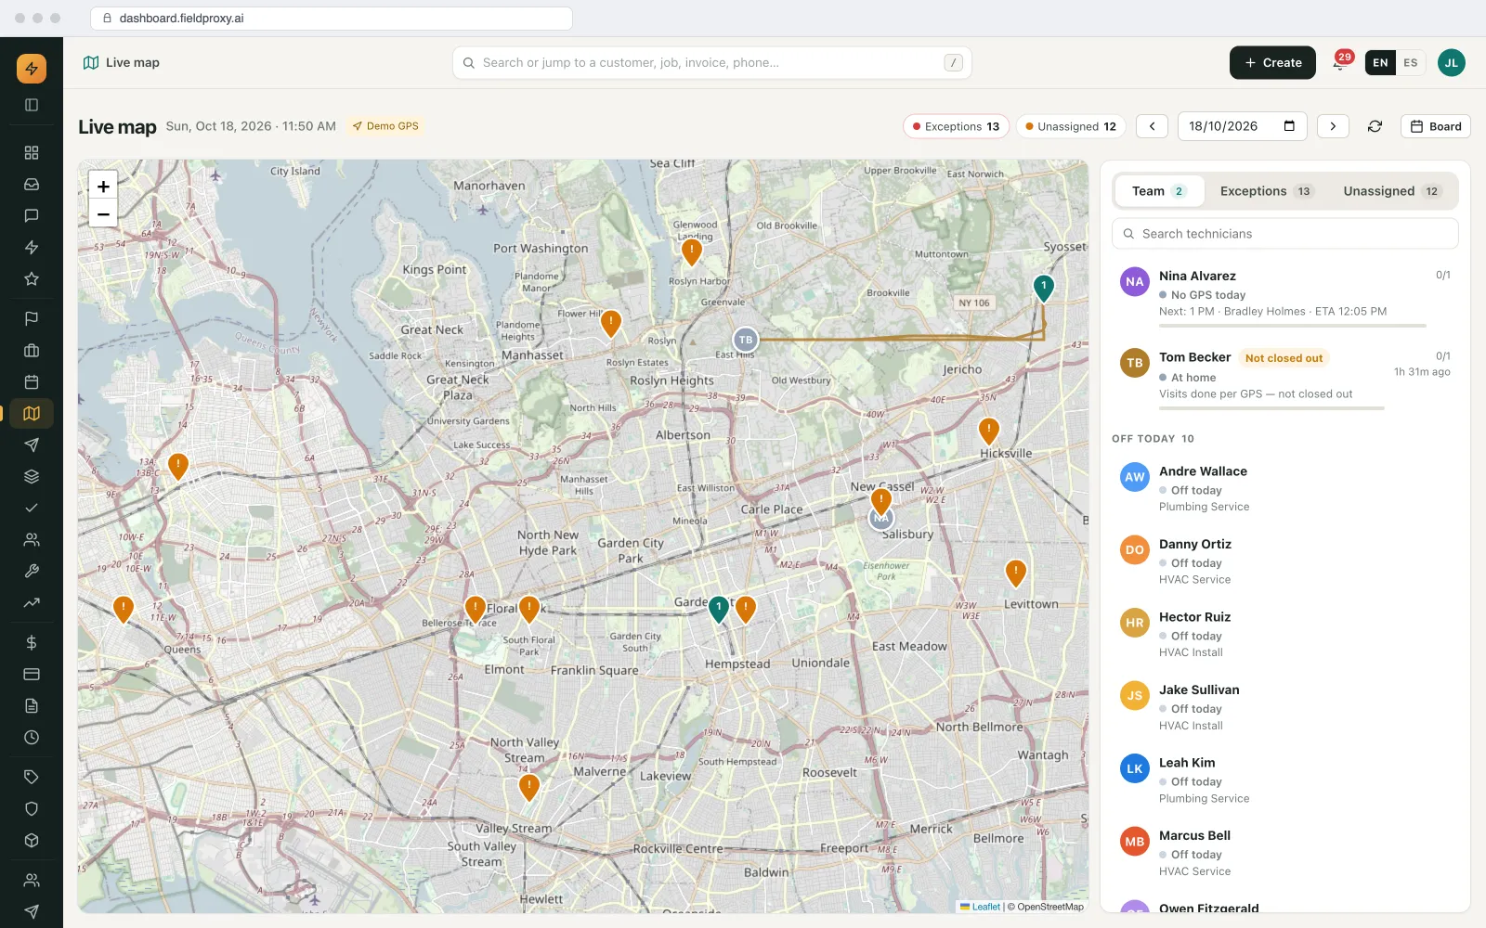
Task: Focus the Search technicians field
Action: [x=1285, y=234]
